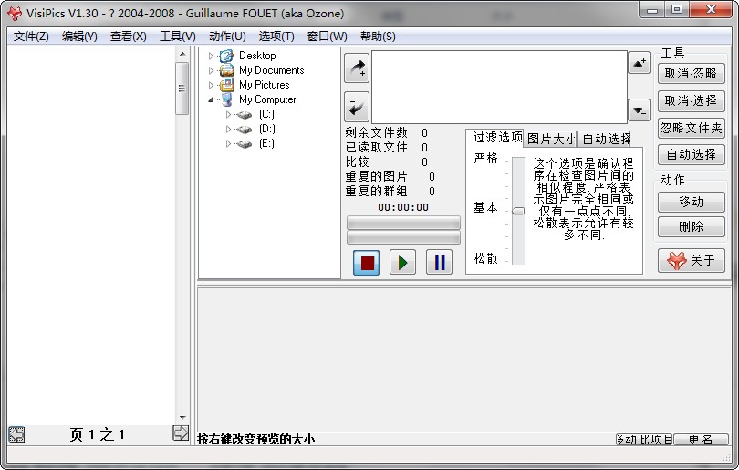739x470 pixels.
Task: Open the 文件(Z) menu
Action: tap(31, 37)
